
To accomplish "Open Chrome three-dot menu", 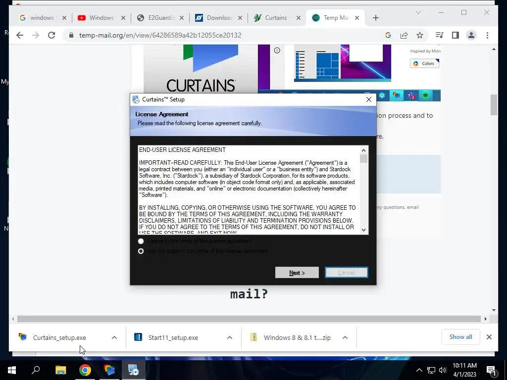I will [487, 35].
